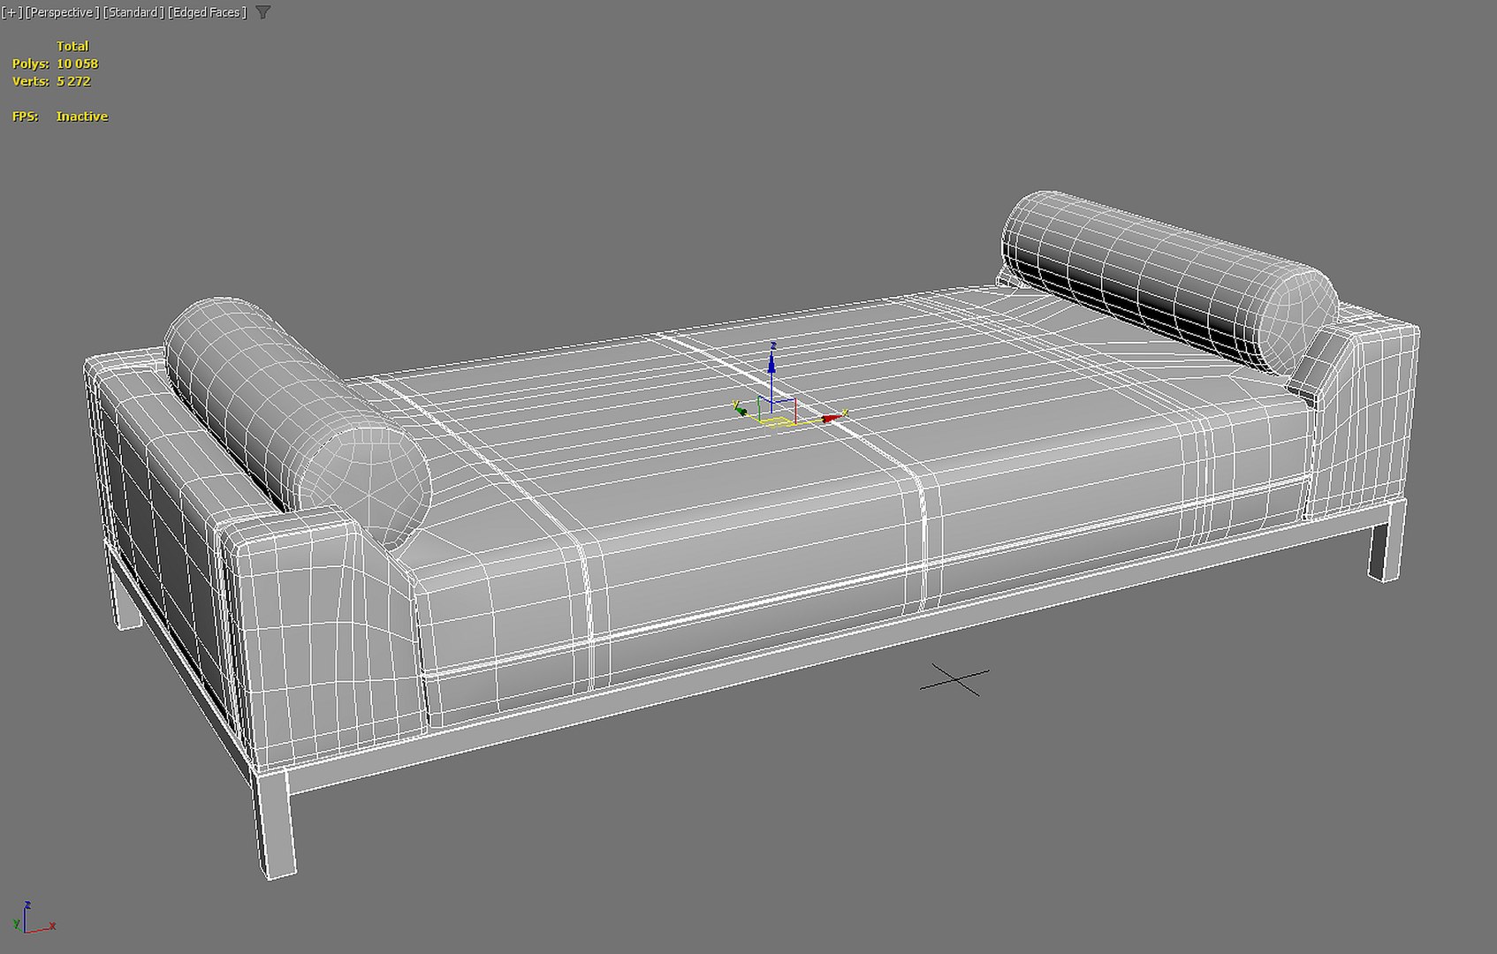
Task: Click the 'FPS: Inactive' statistic text
Action: [60, 117]
